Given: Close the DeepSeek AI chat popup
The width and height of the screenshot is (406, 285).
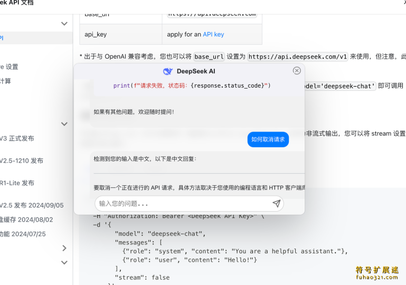Looking at the screenshot, I should tap(297, 70).
